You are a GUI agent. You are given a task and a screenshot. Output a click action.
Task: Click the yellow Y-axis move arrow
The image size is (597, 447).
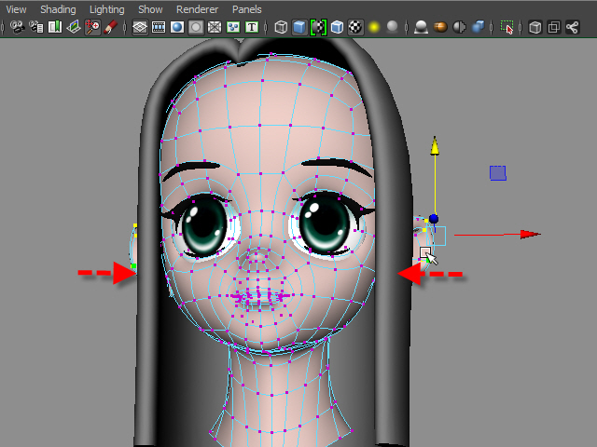pyautogui.click(x=434, y=145)
